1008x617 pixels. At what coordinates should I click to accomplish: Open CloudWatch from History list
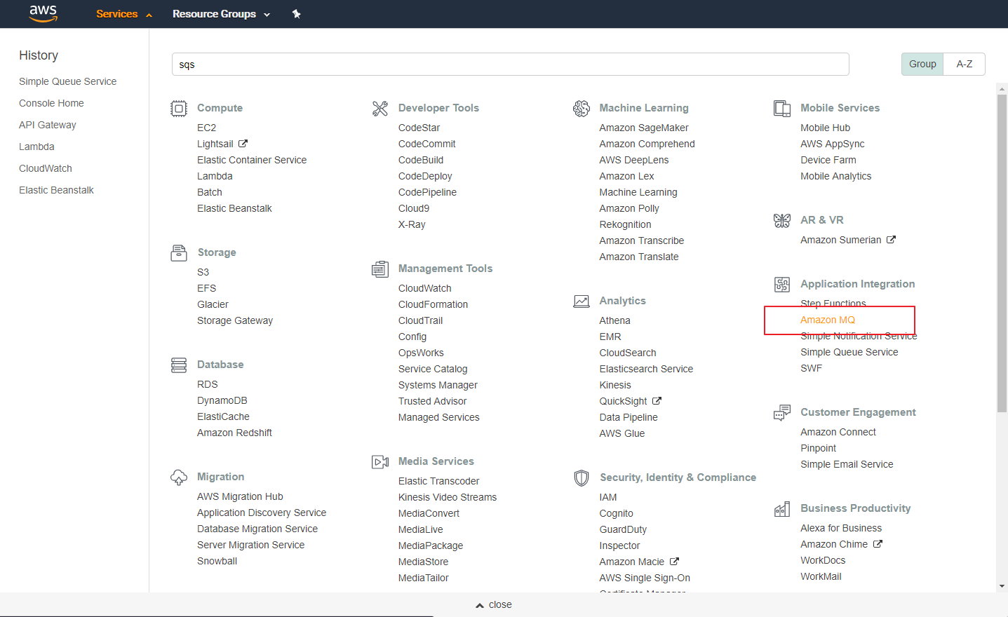coord(46,168)
